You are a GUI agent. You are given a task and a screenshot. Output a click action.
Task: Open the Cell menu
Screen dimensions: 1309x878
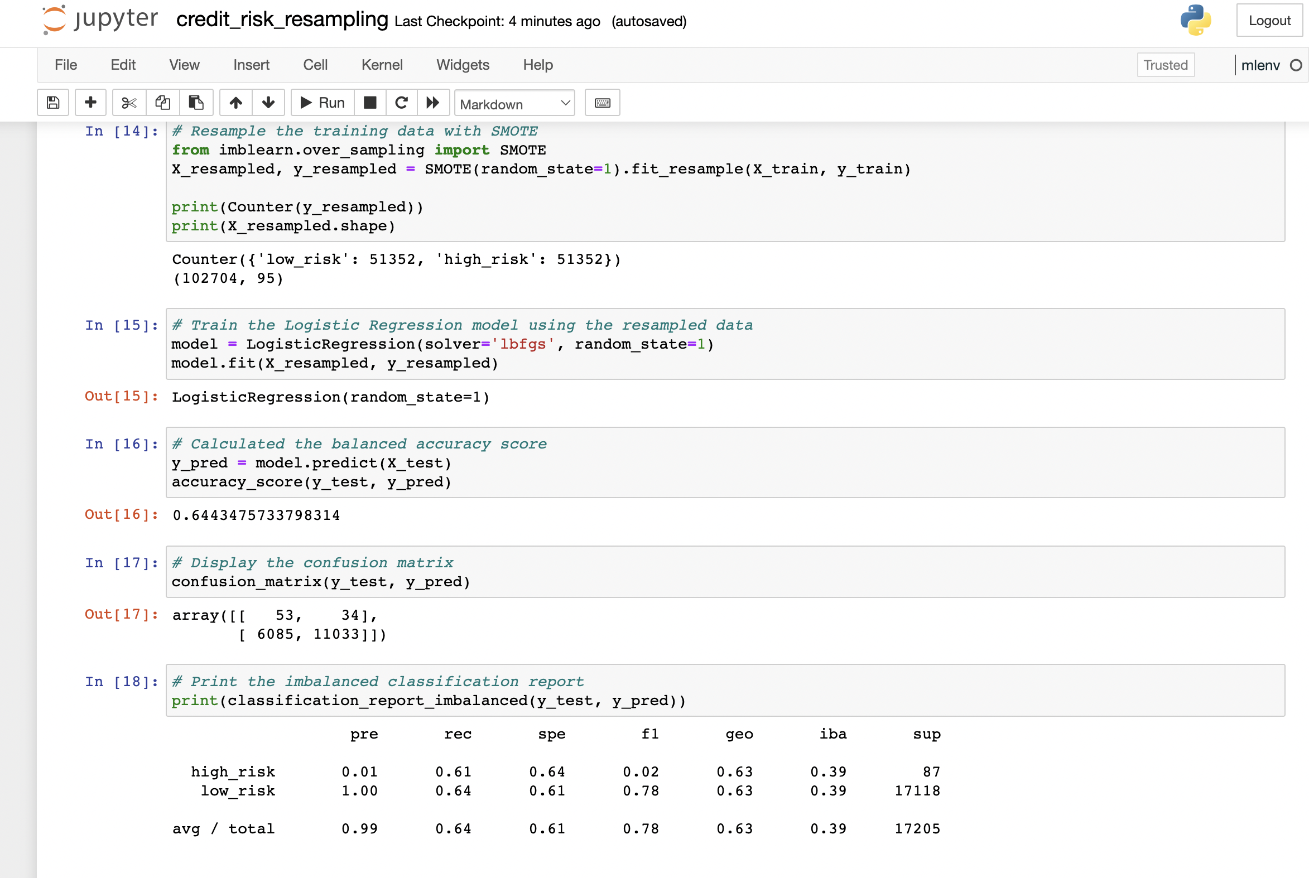315,65
